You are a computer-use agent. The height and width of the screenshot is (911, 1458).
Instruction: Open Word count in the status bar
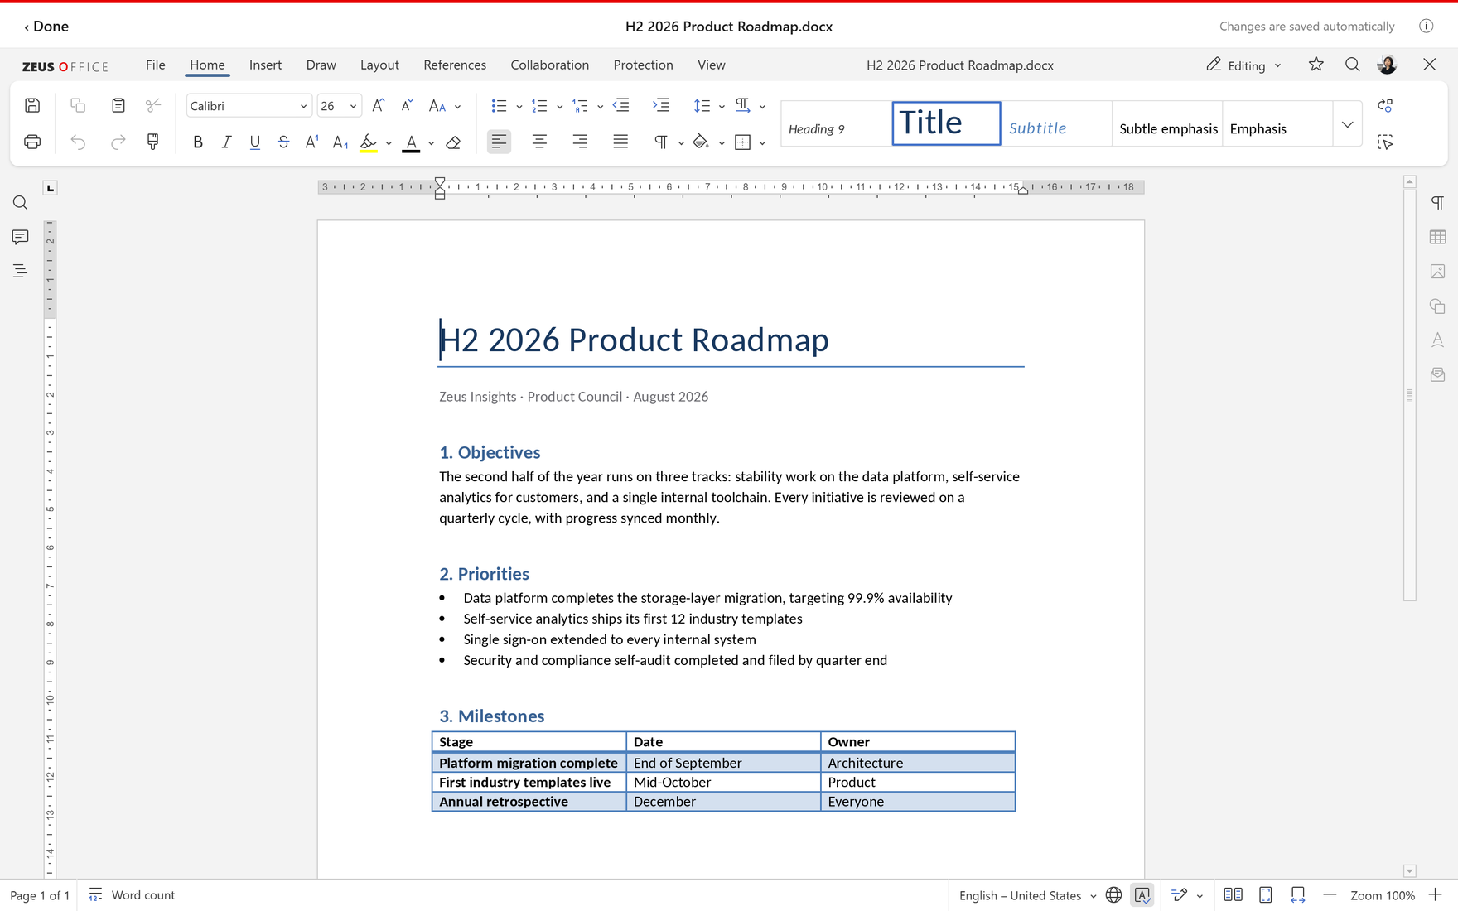point(132,895)
